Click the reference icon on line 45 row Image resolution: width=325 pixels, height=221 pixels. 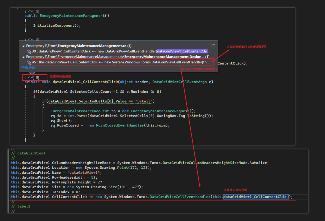click(29, 62)
